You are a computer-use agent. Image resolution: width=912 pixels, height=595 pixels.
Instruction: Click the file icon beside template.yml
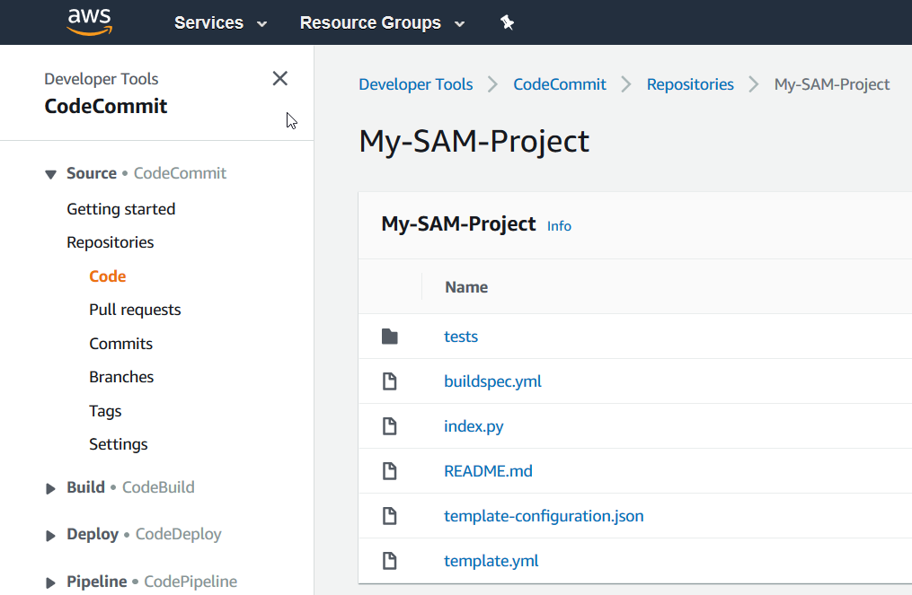point(389,561)
